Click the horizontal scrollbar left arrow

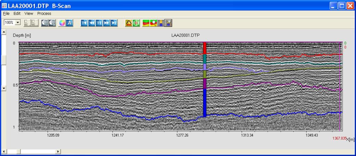[4, 152]
